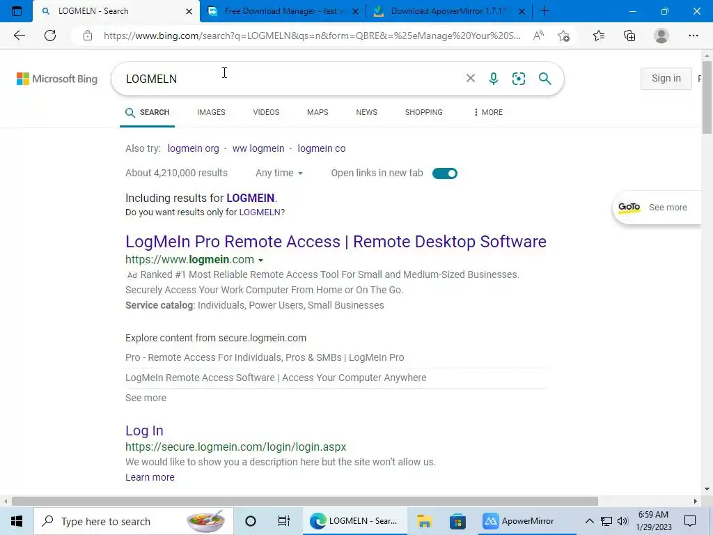Open Task View on taskbar
The image size is (713, 535).
[284, 521]
